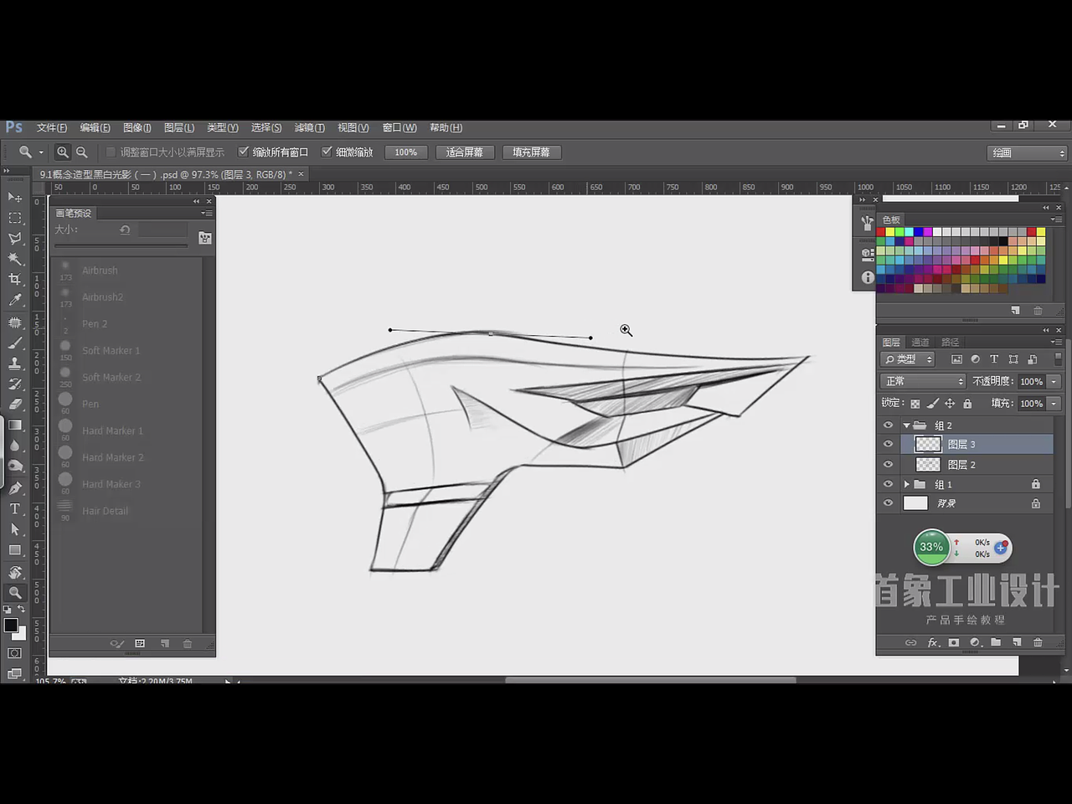Select the Zoom tool in toolbox
The height and width of the screenshot is (804, 1072).
click(15, 593)
